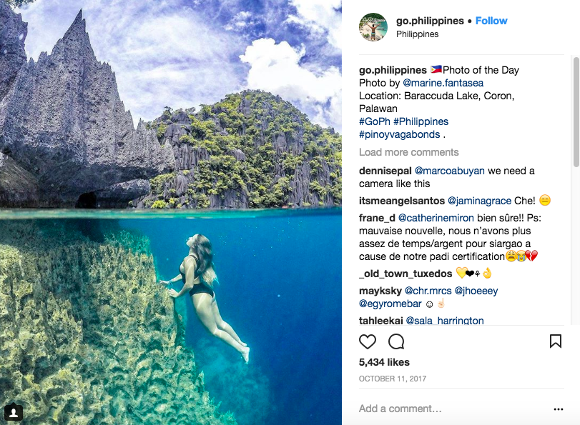Open the #GoPh hashtag
This screenshot has height=425, width=580.
tap(373, 121)
